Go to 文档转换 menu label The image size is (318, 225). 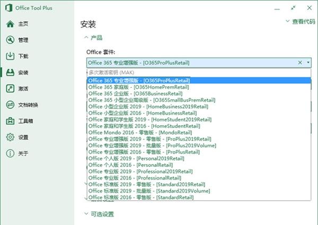[x=28, y=105]
